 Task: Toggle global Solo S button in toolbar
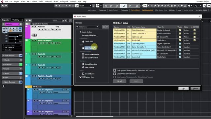coord(59,6)
